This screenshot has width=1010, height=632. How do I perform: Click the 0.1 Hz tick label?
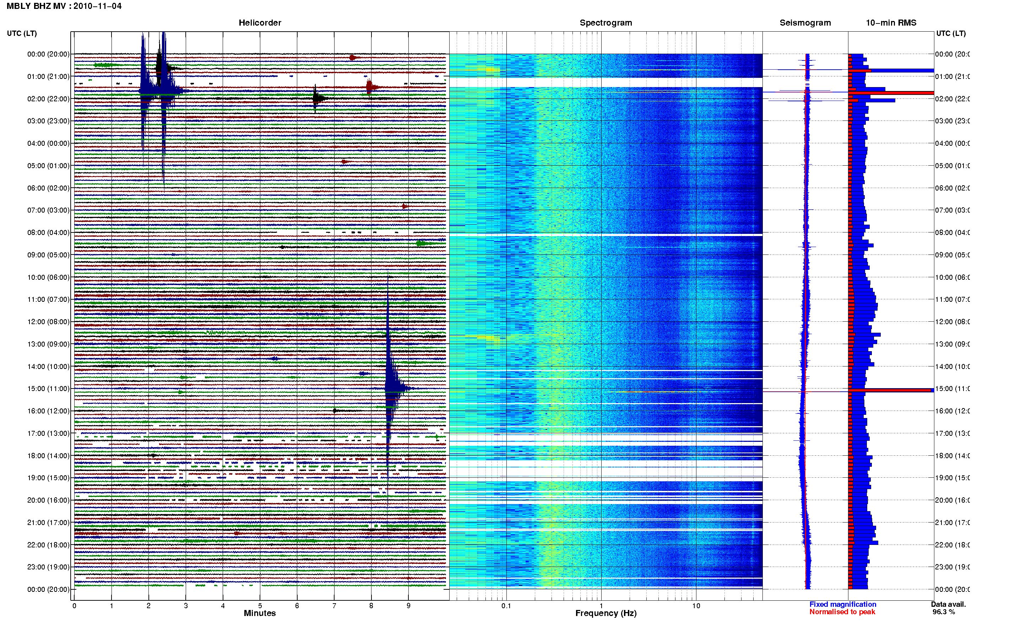coord(506,606)
